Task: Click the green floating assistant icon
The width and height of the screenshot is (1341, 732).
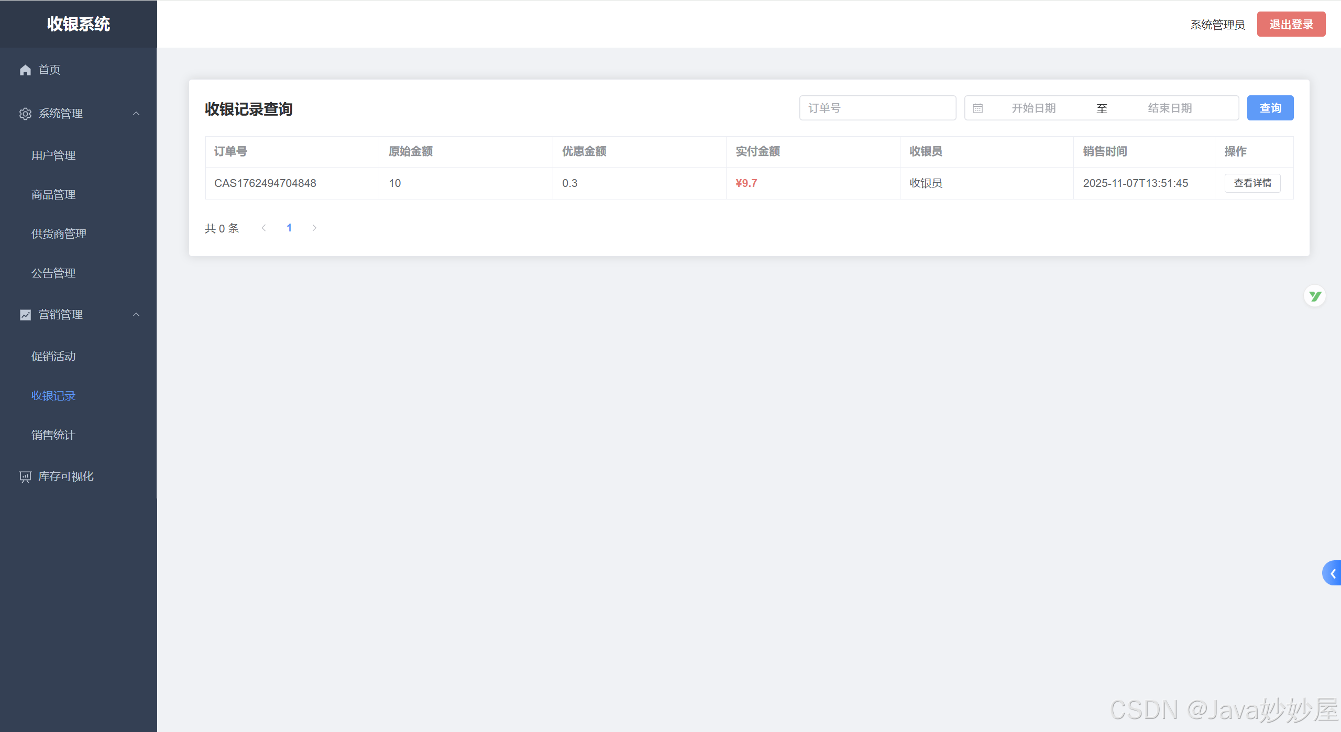Action: pyautogui.click(x=1314, y=296)
